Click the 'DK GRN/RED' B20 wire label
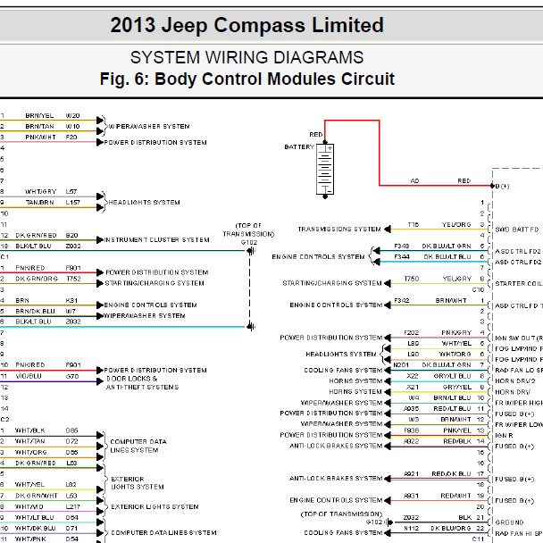The width and height of the screenshot is (543, 543). point(36,236)
